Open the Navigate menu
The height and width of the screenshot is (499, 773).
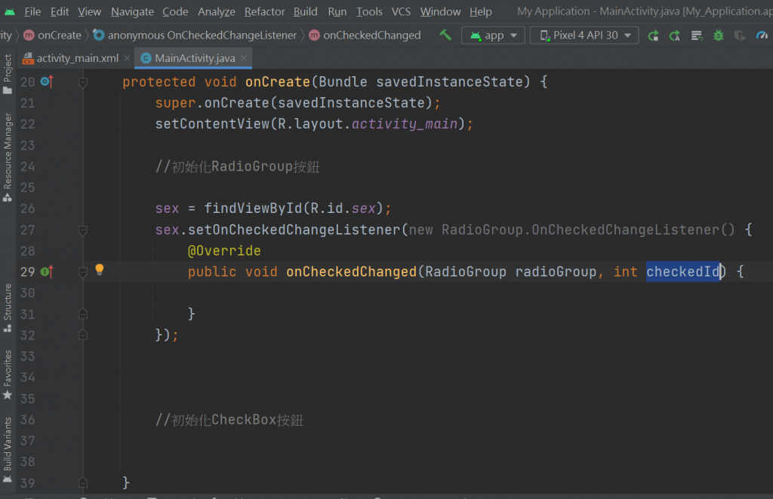point(132,11)
